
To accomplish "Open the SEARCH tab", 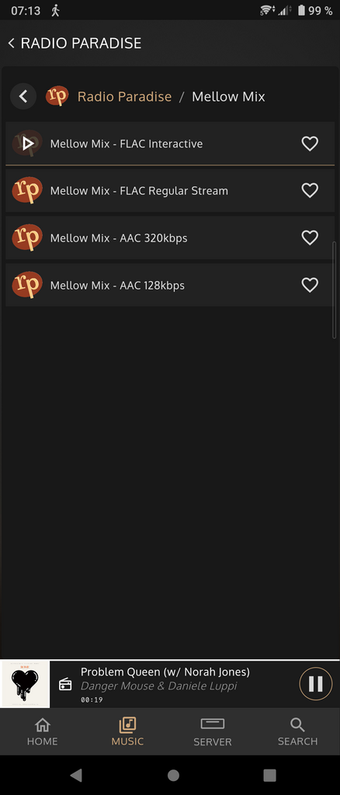I will [x=297, y=731].
